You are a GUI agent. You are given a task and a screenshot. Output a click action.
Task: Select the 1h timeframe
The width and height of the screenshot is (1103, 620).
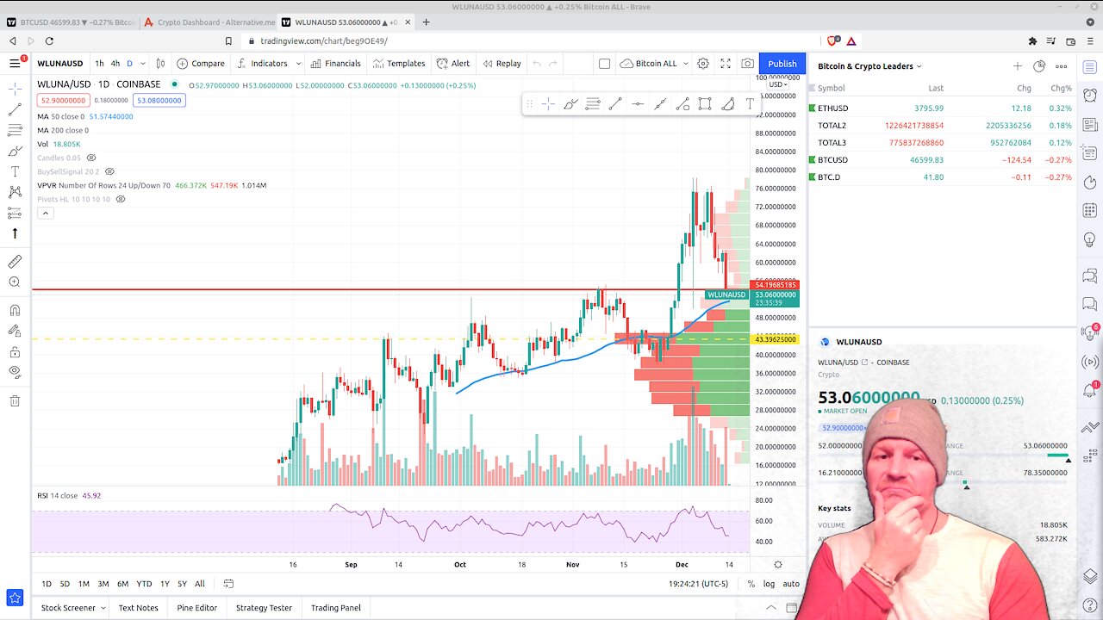(x=99, y=63)
